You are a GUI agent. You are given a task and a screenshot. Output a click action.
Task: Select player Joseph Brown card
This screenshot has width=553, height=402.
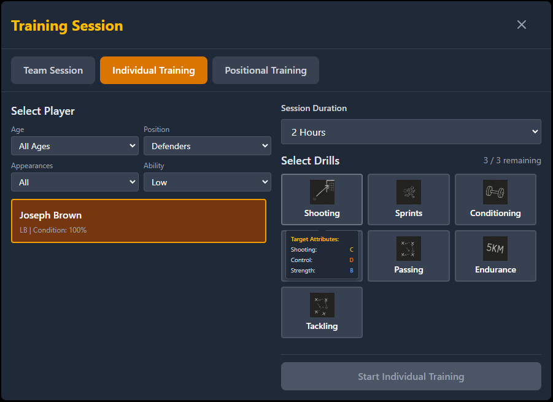(139, 221)
